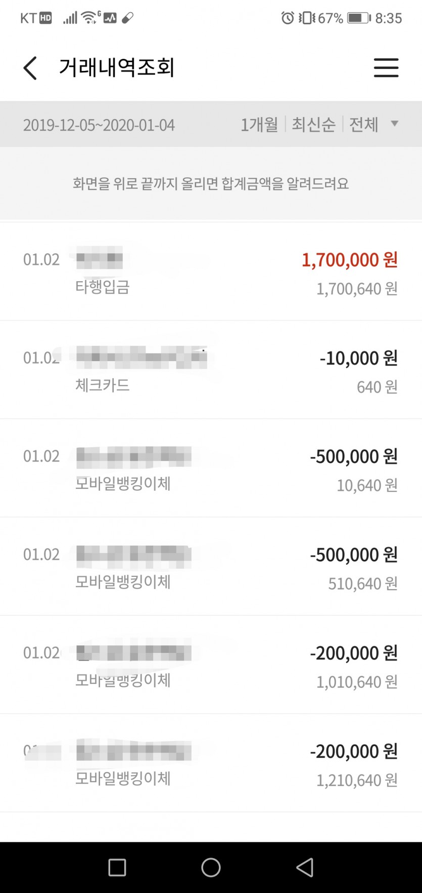This screenshot has width=422, height=893.
Task: Open the 1,700,000 원 타행입금 transaction
Action: [x=211, y=272]
